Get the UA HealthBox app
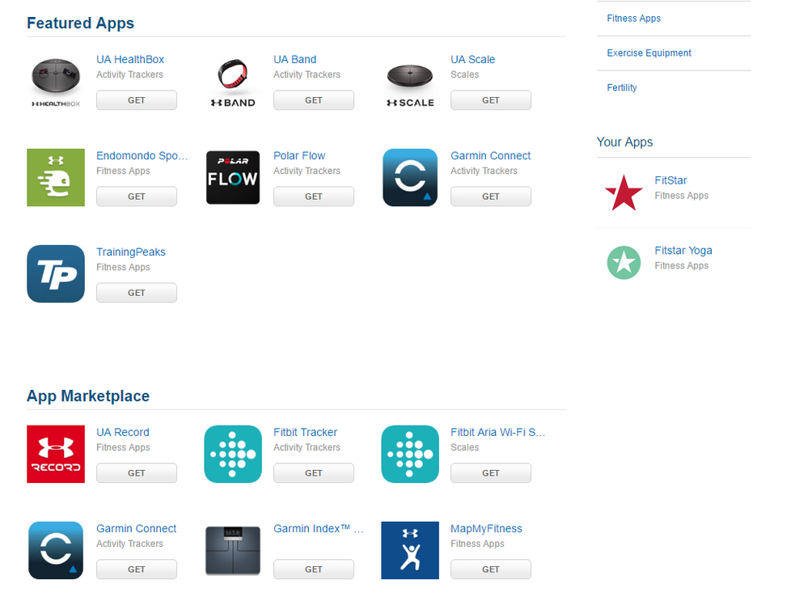 pyautogui.click(x=137, y=100)
